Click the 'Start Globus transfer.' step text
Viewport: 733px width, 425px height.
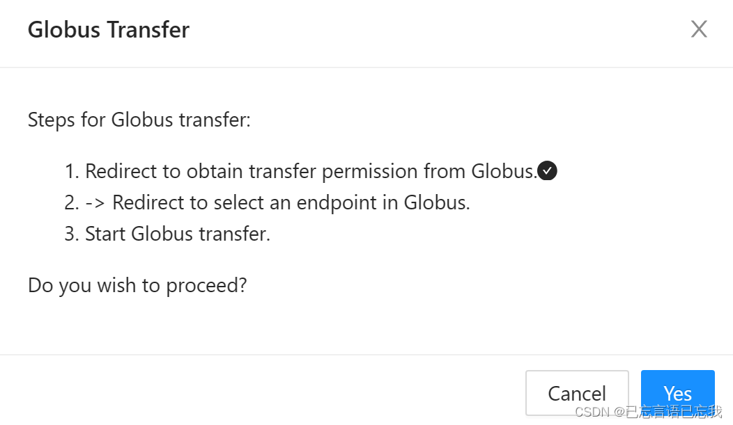point(177,234)
